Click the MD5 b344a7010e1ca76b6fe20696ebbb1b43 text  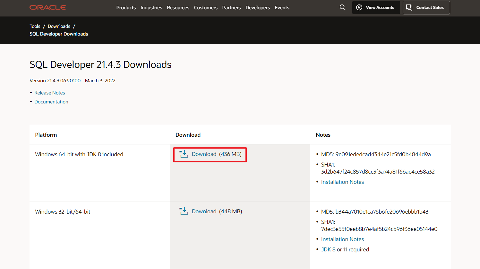(x=375, y=212)
